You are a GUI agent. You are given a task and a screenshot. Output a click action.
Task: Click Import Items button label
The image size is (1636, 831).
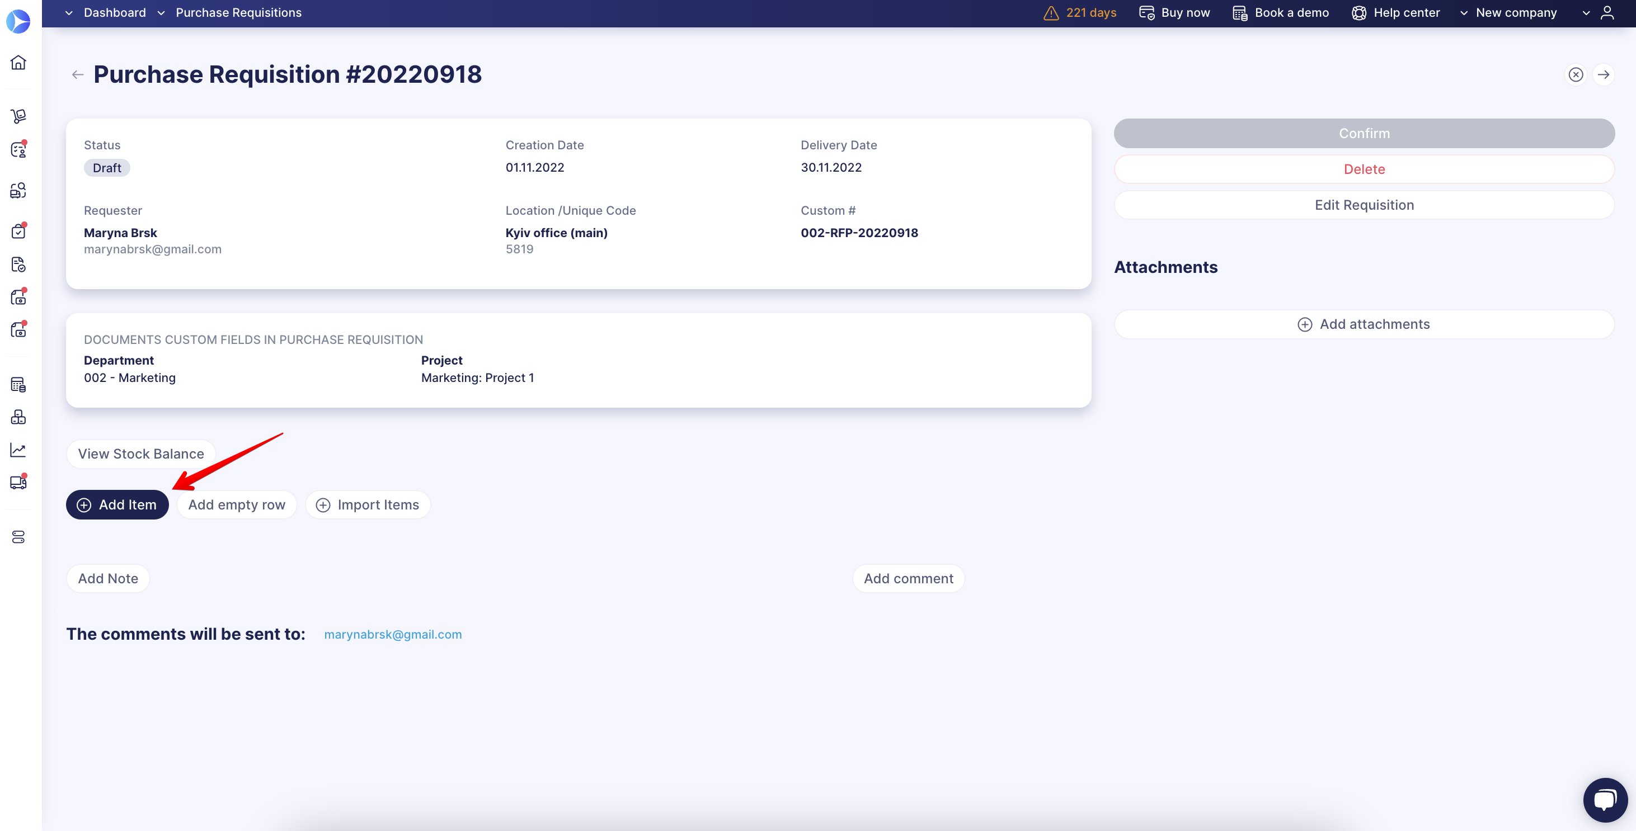[x=379, y=506]
